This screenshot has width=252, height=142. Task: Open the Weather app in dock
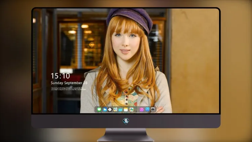coord(104,110)
